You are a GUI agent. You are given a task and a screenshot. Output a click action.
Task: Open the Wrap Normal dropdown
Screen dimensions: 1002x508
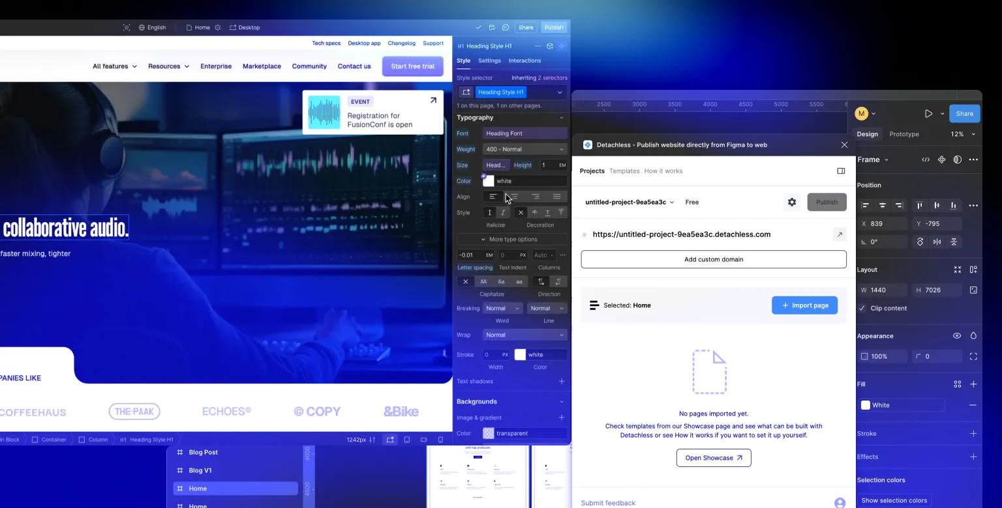coord(524,335)
